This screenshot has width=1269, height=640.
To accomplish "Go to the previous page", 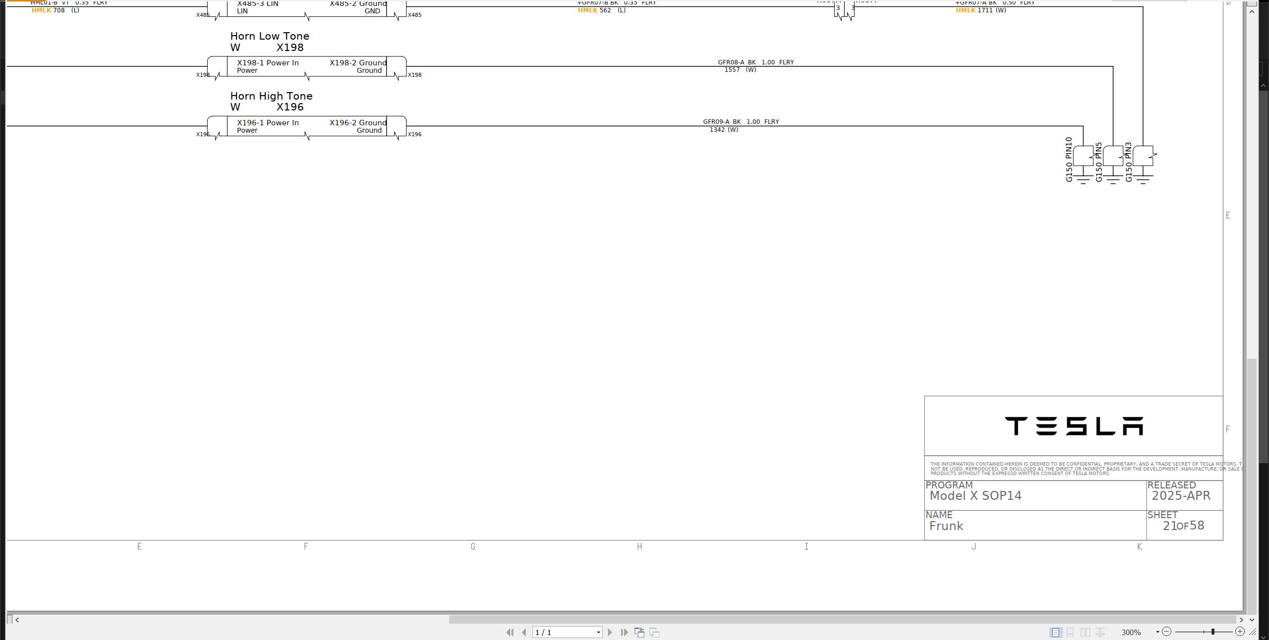I will 524,632.
